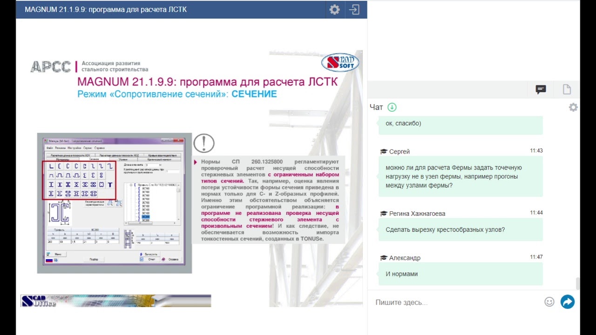
Task: Pick the L-angle profile icon in the Magnum window
Action: tap(51, 166)
